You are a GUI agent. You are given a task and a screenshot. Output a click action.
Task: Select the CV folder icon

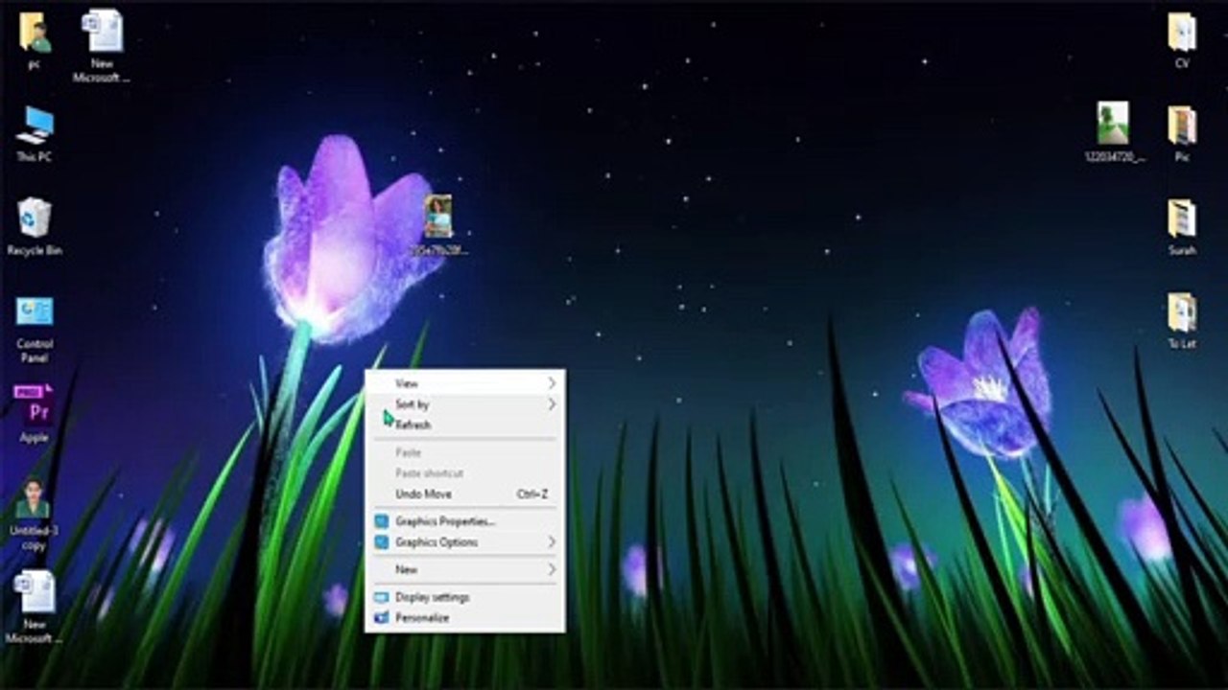1182,40
